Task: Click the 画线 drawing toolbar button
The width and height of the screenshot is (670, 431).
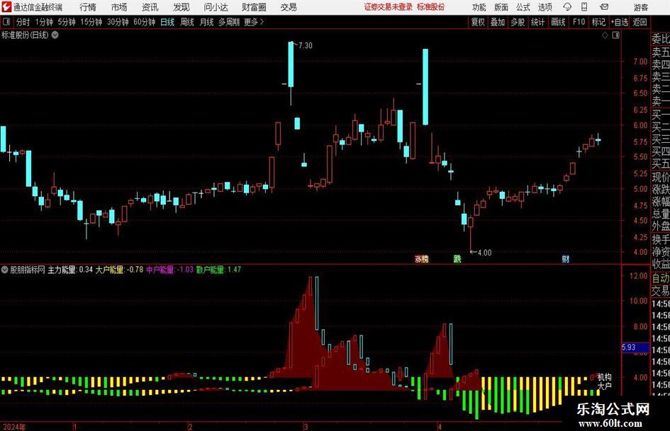Action: point(558,22)
